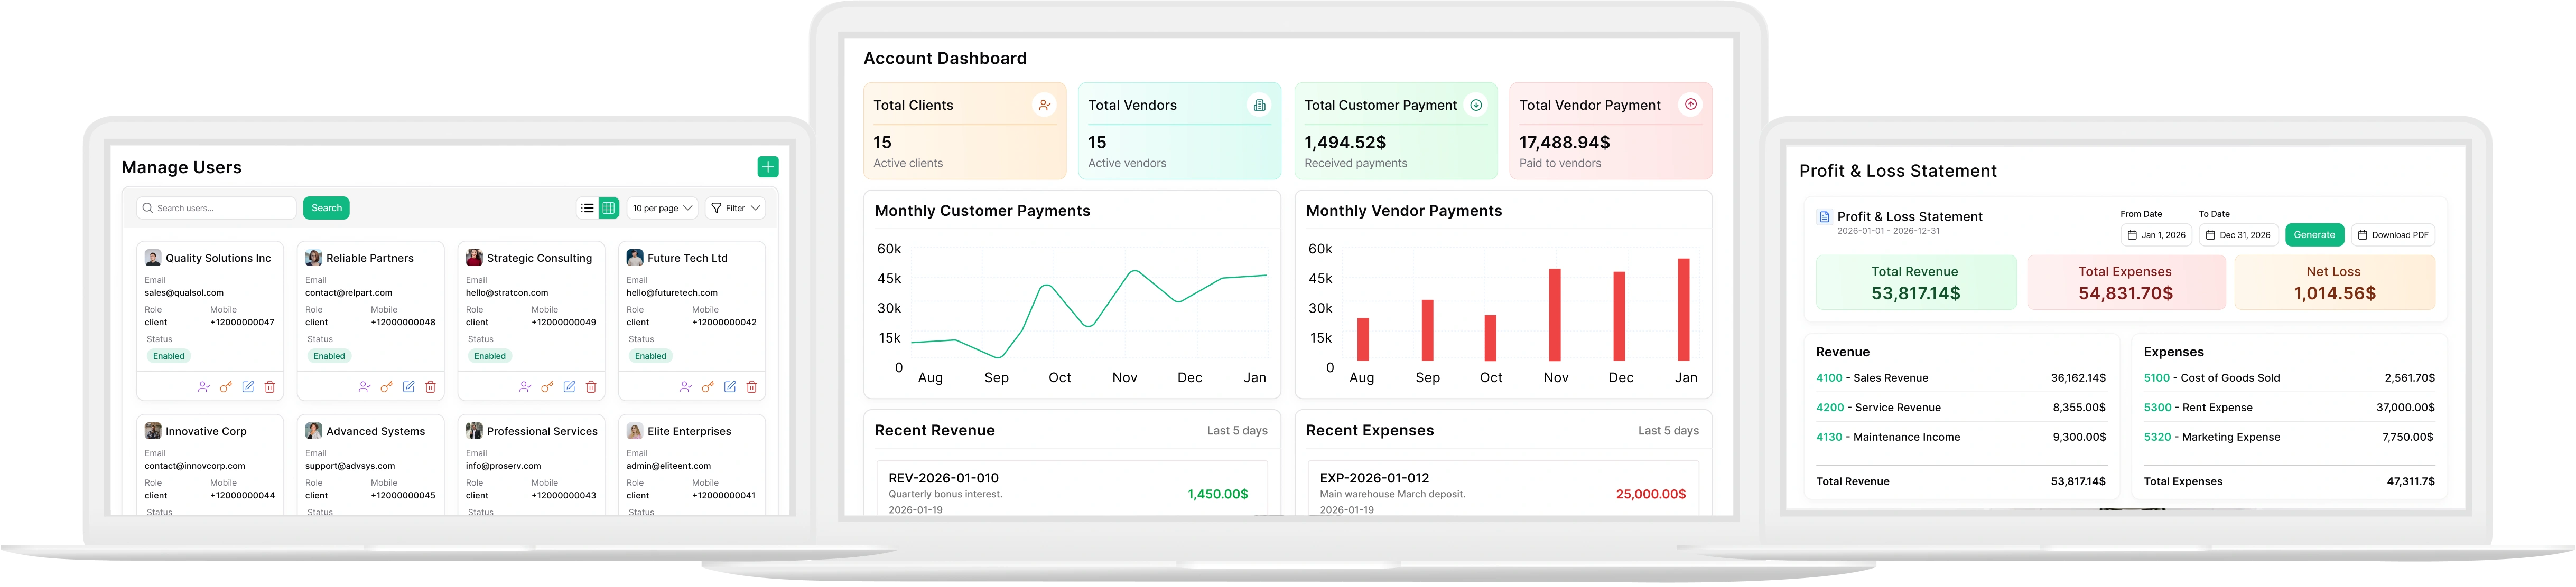Open the 10 per page dropdown
This screenshot has width=2576, height=587.
point(662,207)
